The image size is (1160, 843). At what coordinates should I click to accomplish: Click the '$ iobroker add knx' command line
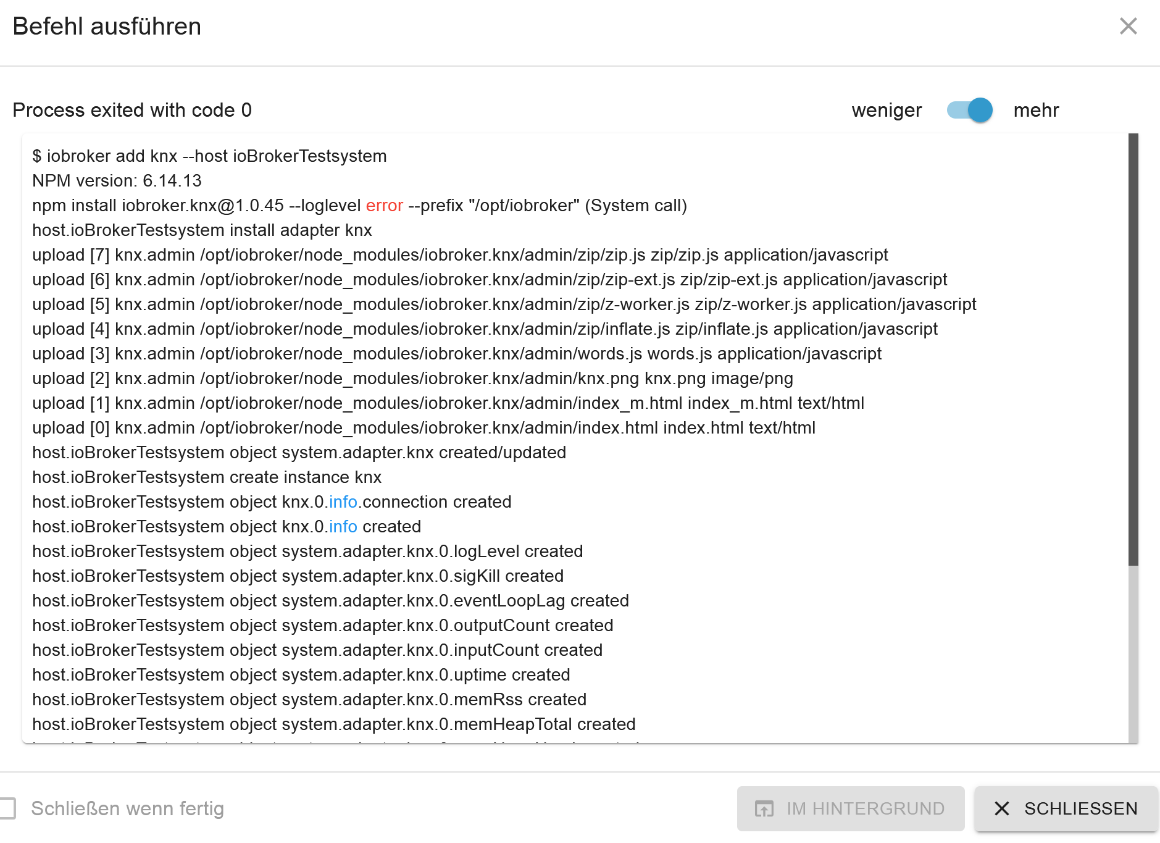click(x=209, y=156)
